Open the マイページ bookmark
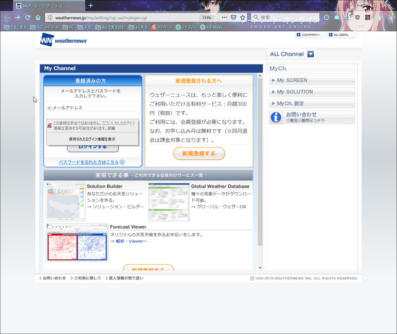 point(162,27)
